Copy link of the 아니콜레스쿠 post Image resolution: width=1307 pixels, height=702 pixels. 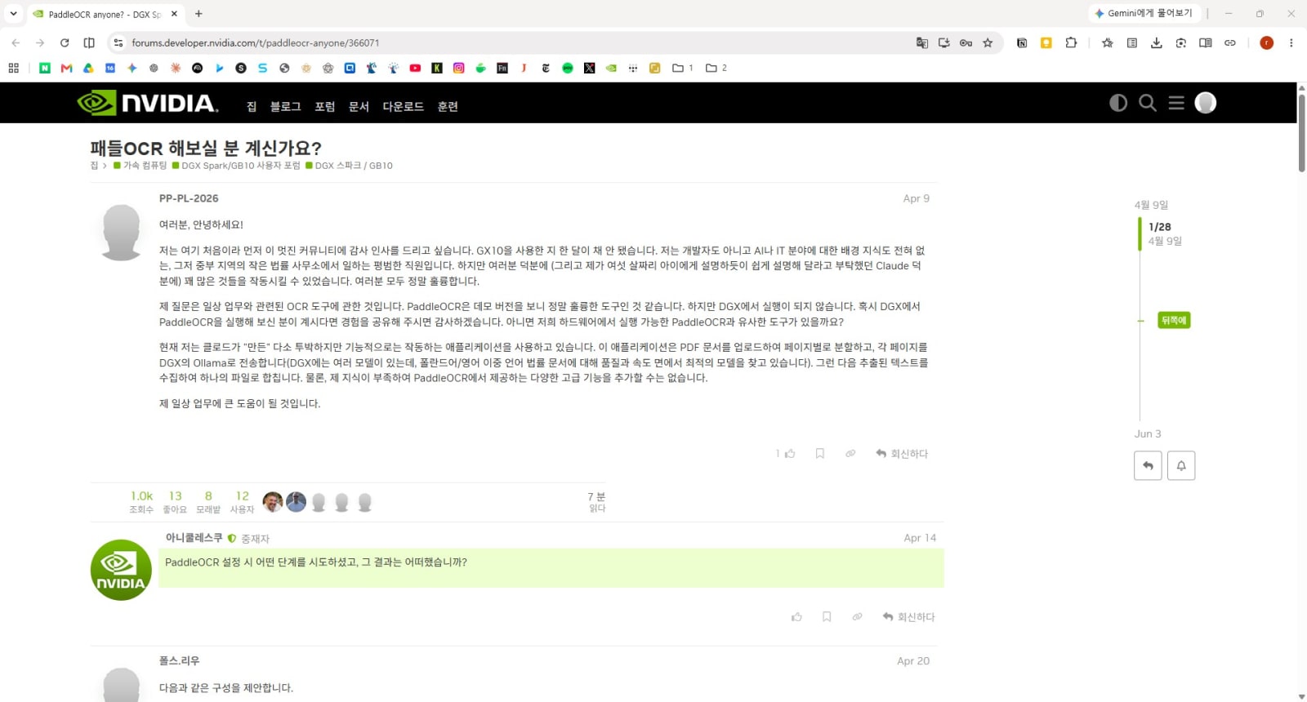(x=857, y=617)
